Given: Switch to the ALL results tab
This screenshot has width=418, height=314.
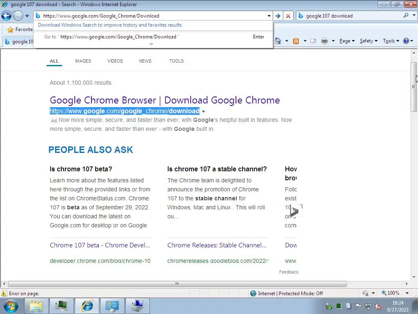Looking at the screenshot, I should click(x=54, y=61).
